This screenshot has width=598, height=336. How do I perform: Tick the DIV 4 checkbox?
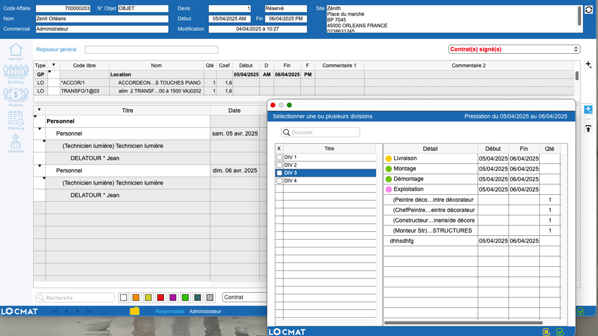click(x=280, y=181)
